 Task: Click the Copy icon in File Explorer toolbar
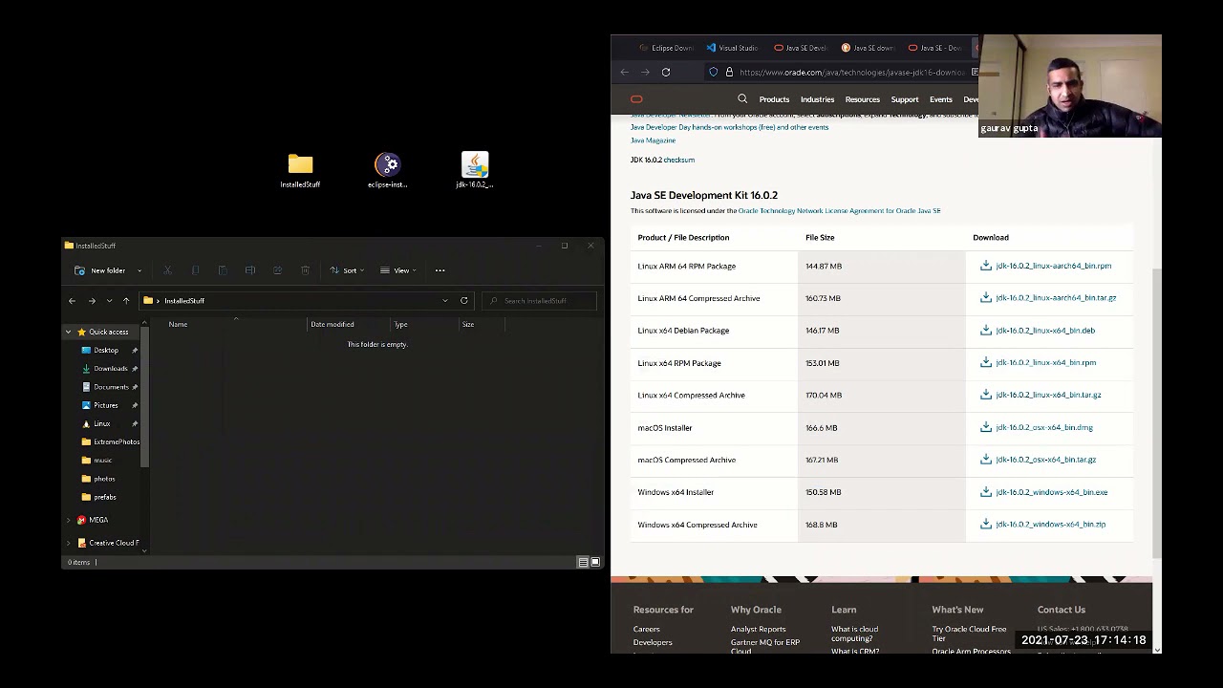(195, 270)
